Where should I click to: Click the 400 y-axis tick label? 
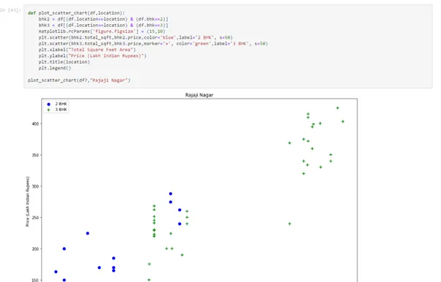35,123
